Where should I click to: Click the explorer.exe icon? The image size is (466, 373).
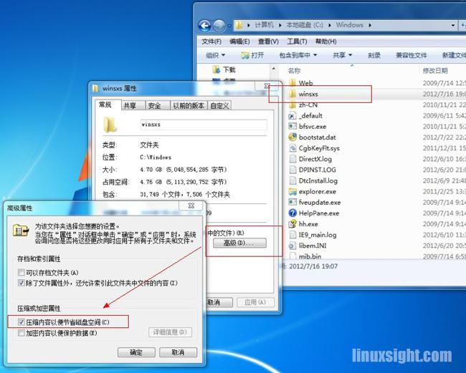tap(293, 191)
